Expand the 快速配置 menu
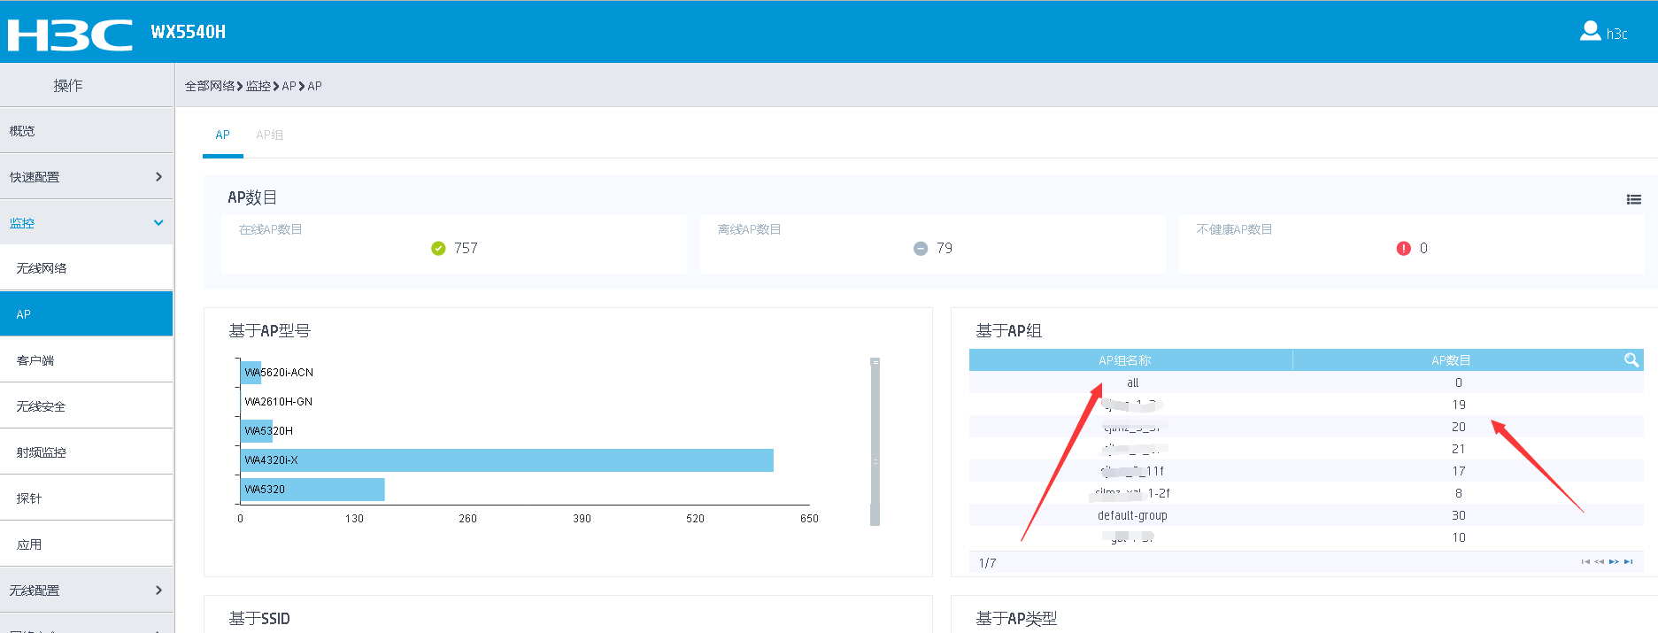Screen dimensions: 1658x633 click(x=87, y=176)
